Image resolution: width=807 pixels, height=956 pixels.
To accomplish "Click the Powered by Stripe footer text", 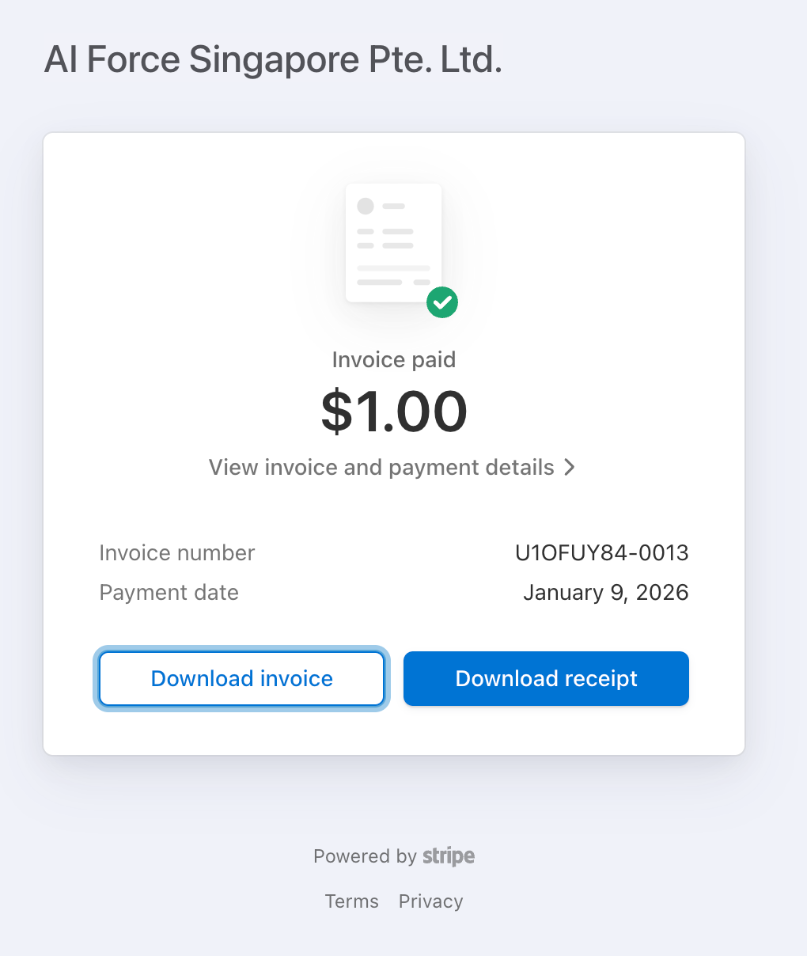I will click(393, 855).
